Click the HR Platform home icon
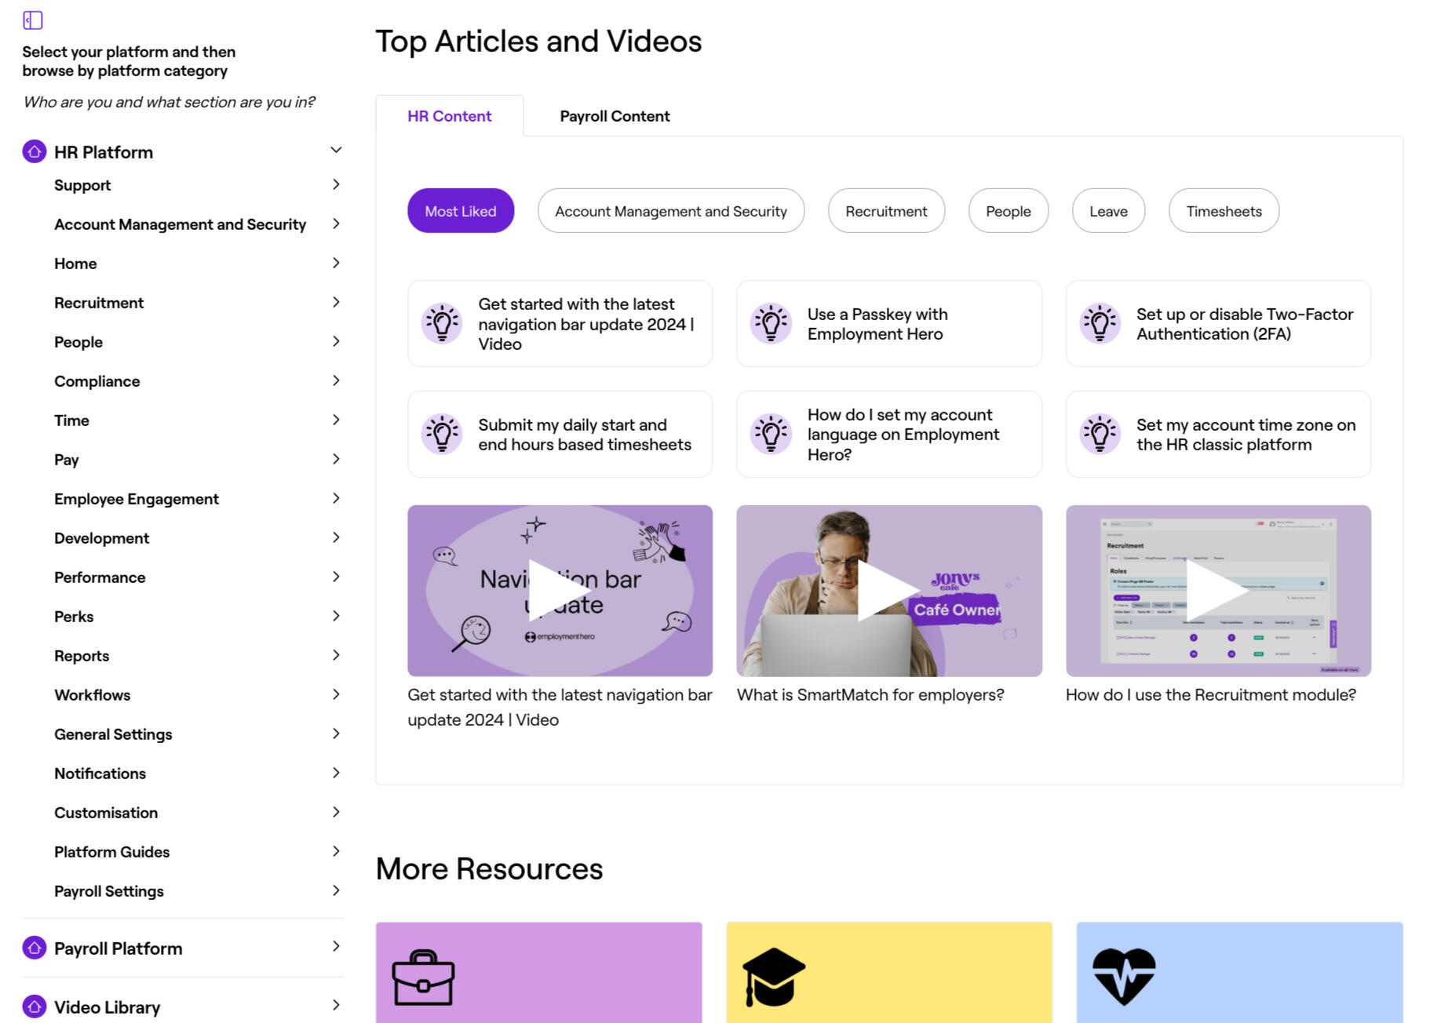The height and width of the screenshot is (1023, 1437). [35, 151]
